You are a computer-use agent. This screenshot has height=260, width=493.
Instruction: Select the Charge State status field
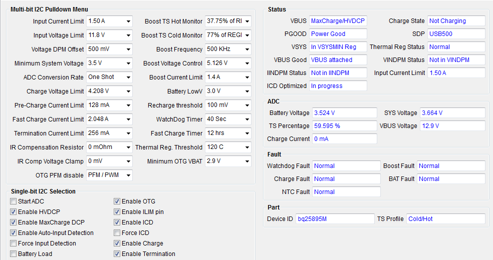456,21
